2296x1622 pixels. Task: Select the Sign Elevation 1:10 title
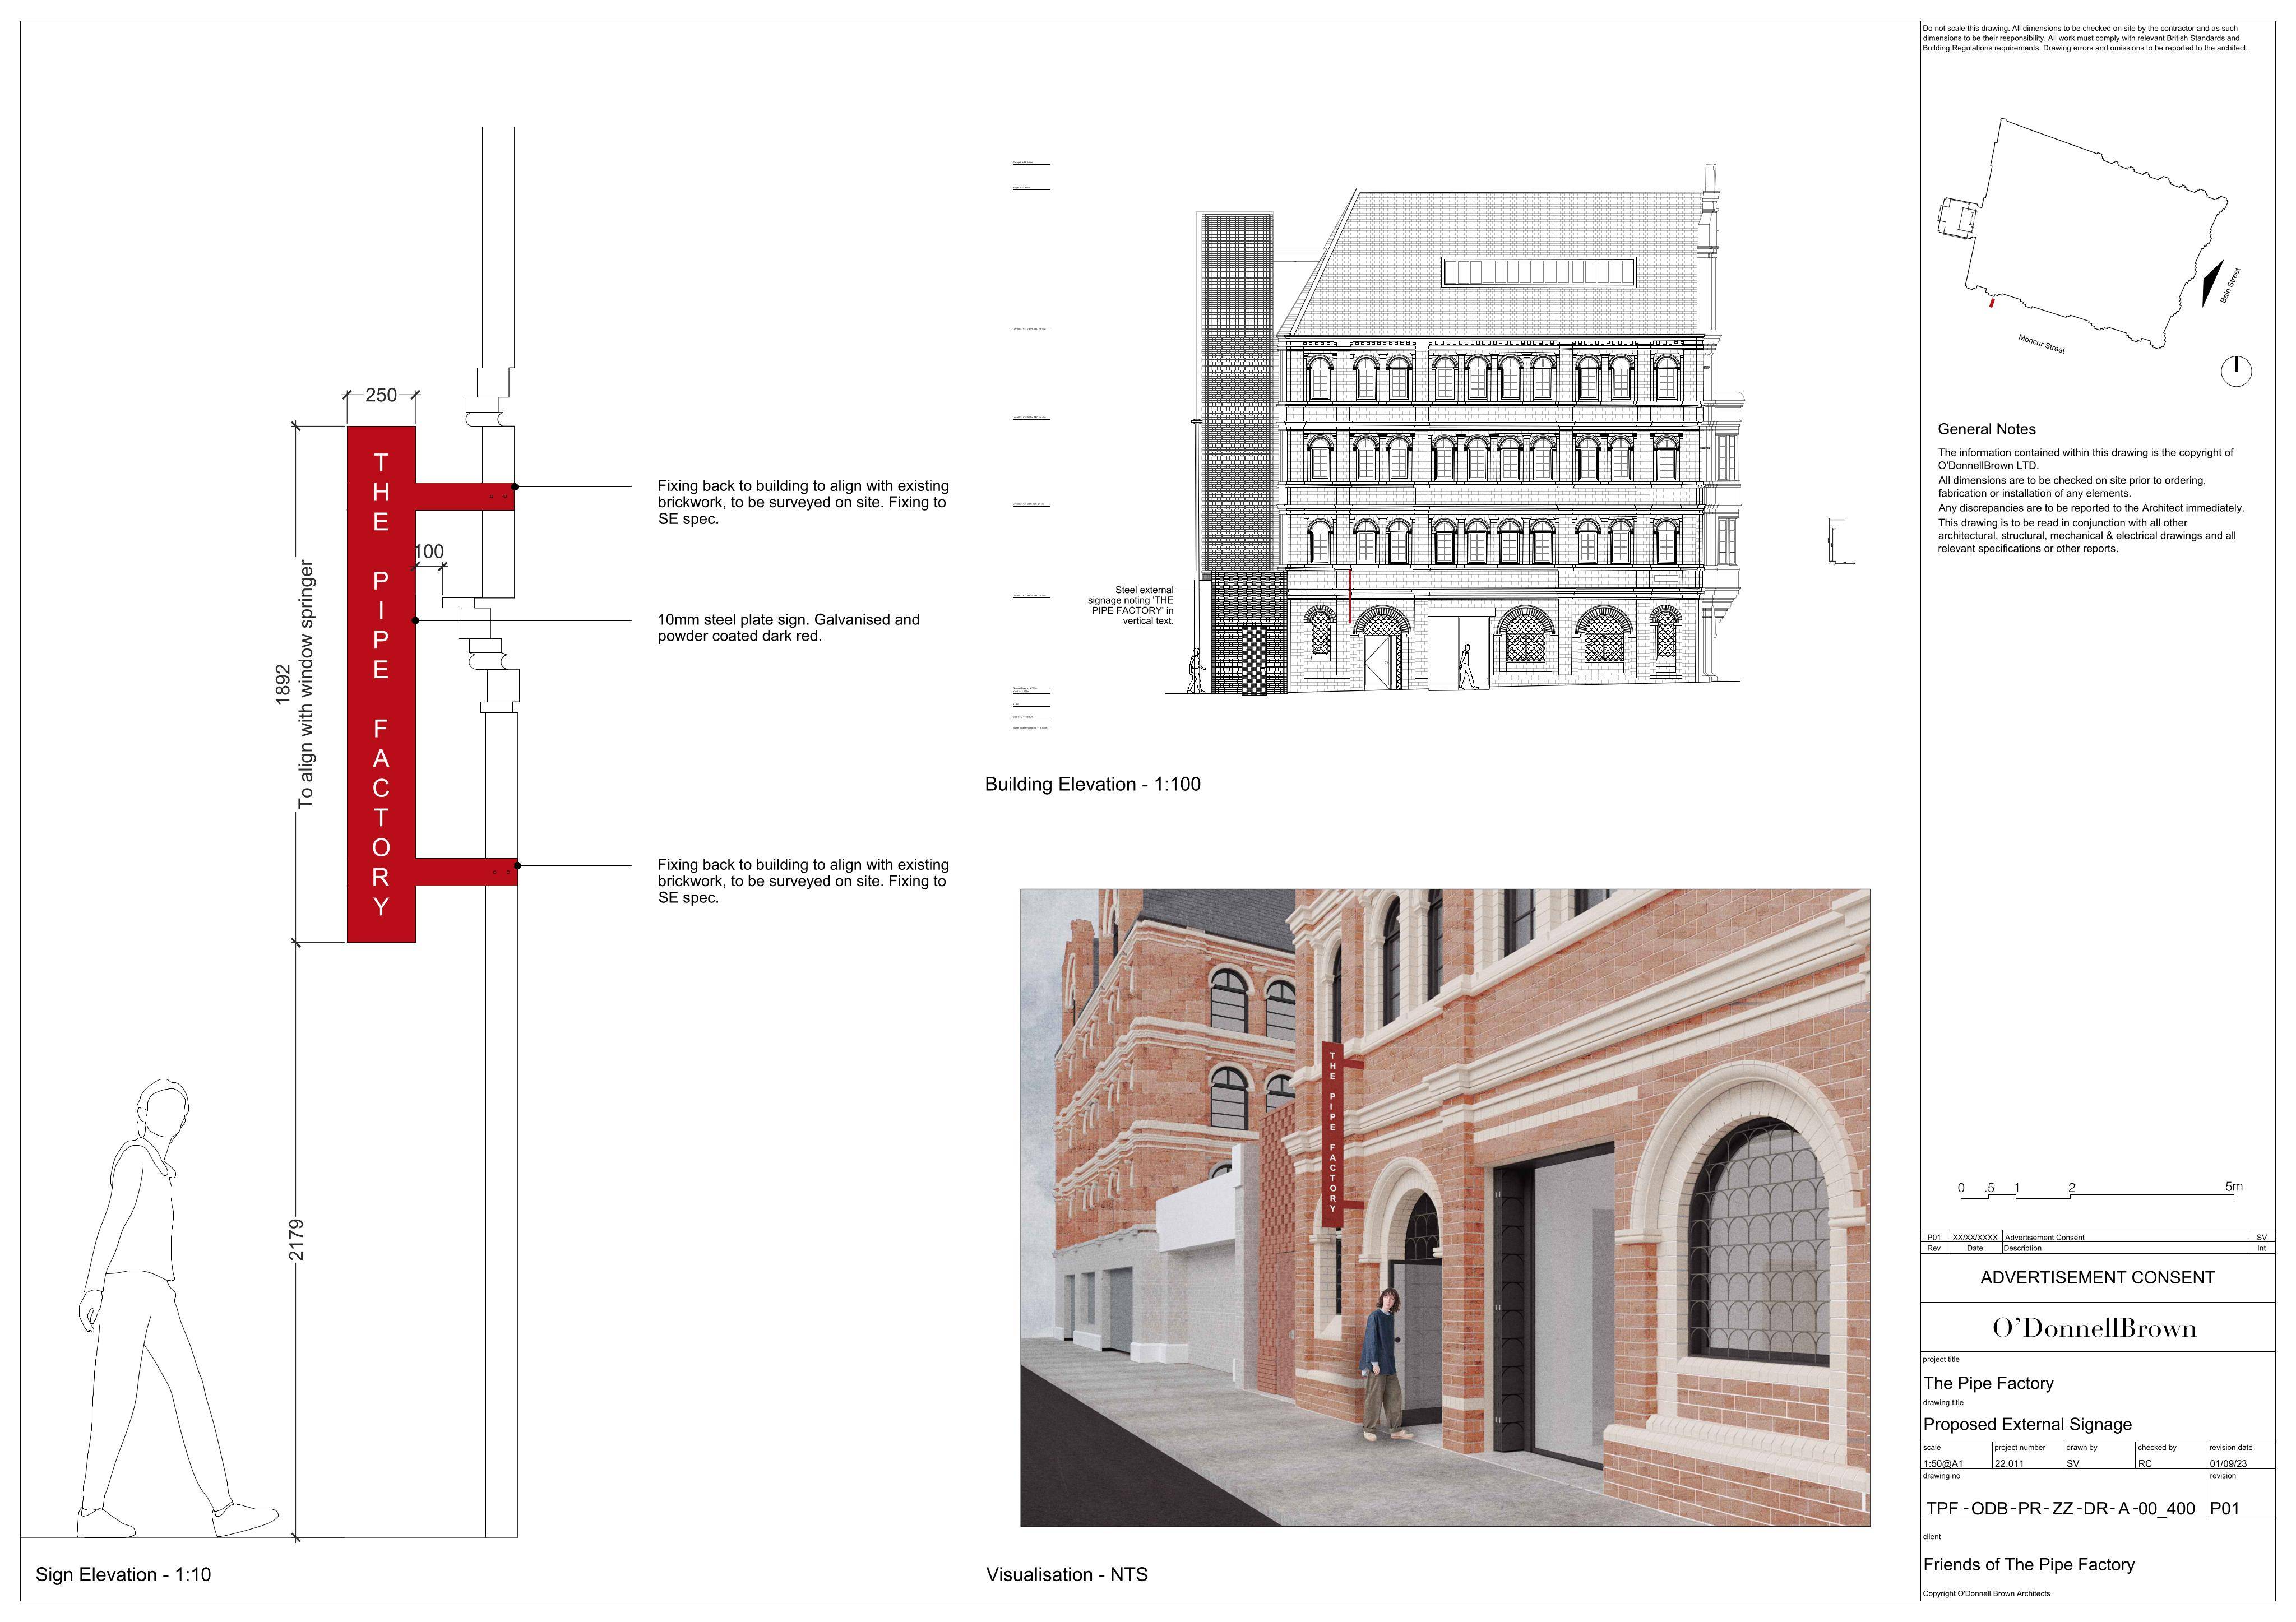(x=123, y=1574)
